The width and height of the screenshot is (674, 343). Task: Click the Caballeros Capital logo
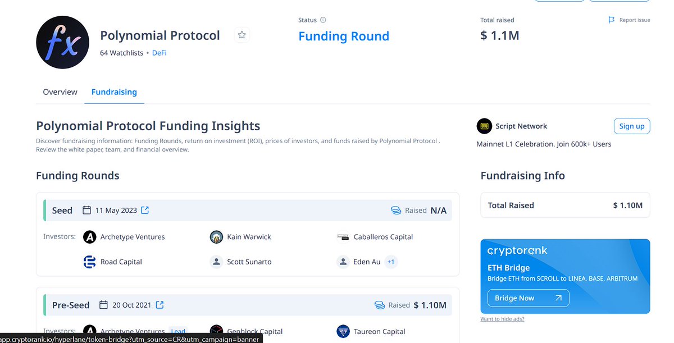click(343, 237)
